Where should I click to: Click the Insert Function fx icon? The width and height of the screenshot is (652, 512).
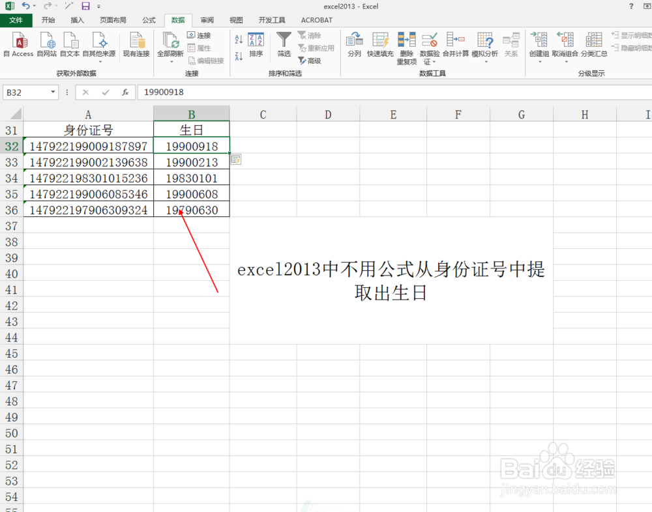[x=125, y=92]
